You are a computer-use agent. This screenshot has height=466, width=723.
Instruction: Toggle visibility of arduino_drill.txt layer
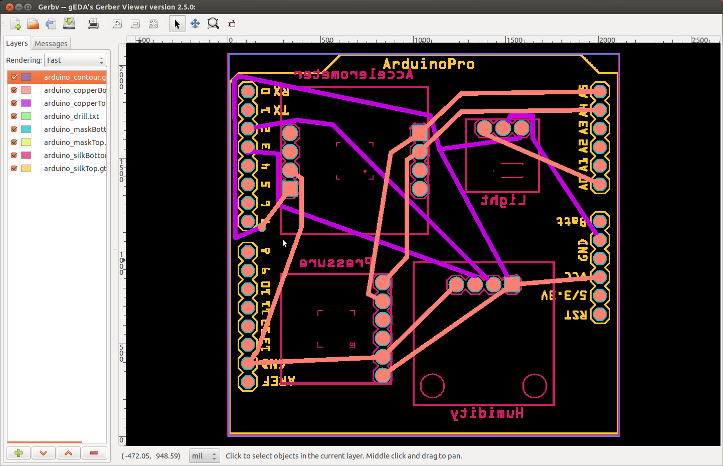tap(14, 116)
